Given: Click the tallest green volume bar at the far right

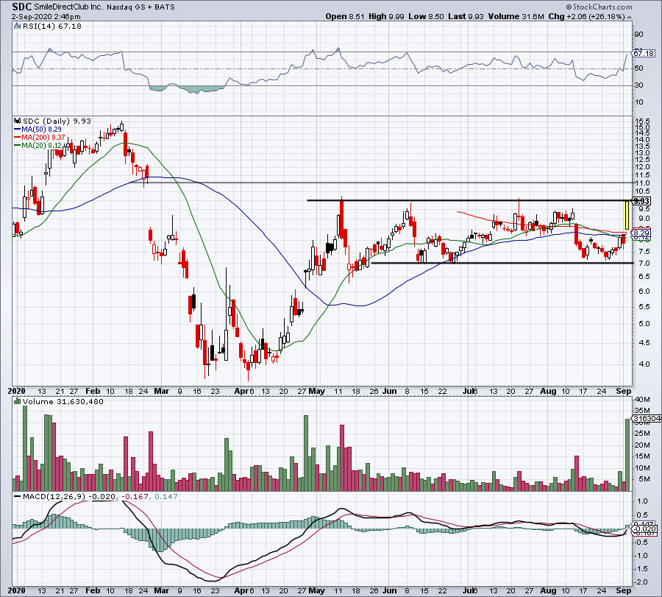Looking at the screenshot, I should click(x=627, y=455).
